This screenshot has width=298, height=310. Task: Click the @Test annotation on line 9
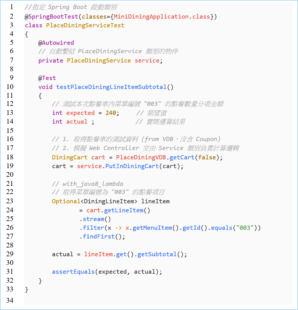(47, 78)
